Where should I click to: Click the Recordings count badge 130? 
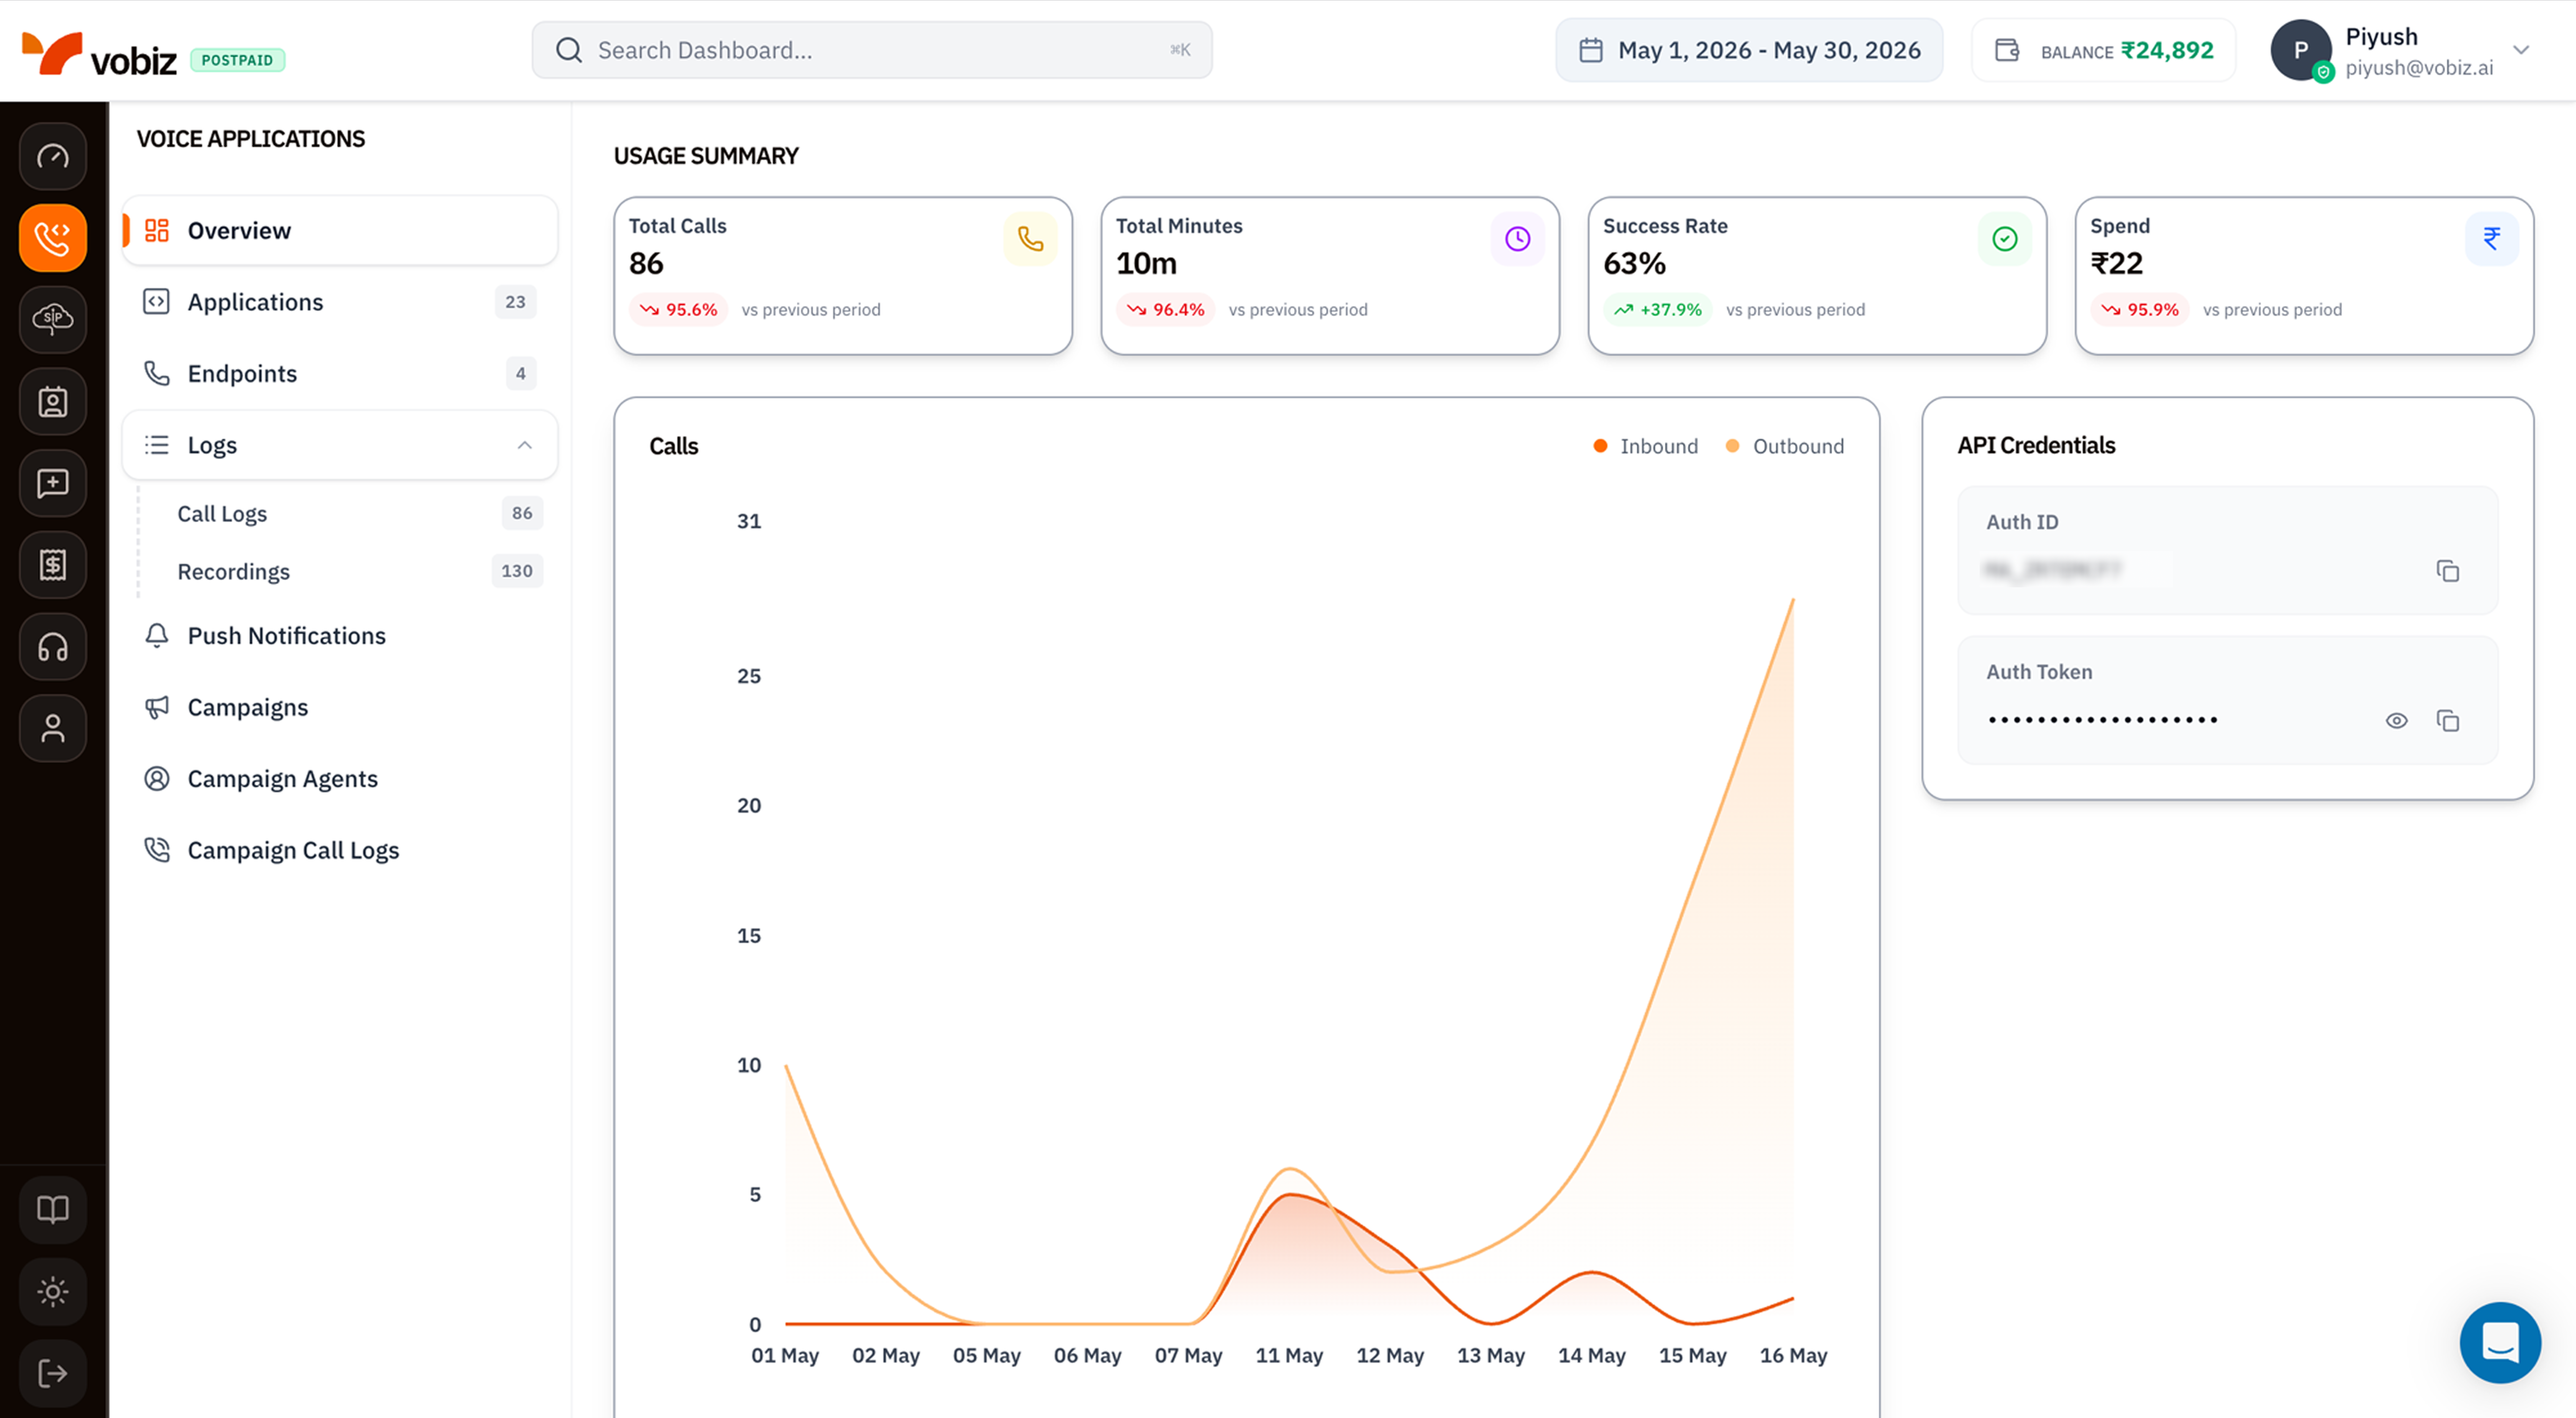(517, 571)
